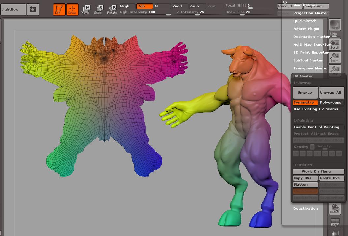Open the LightBox browser
This screenshot has width=348, height=236.
[13, 10]
